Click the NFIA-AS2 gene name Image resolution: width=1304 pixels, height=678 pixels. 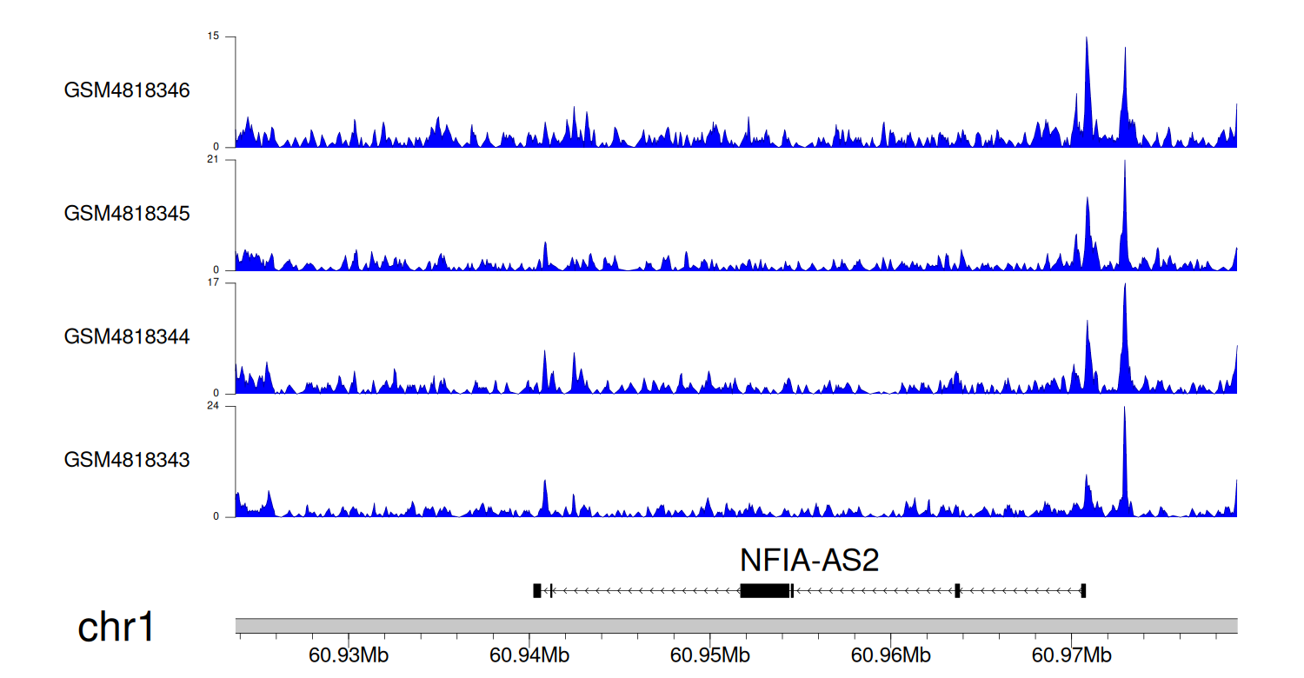(809, 561)
